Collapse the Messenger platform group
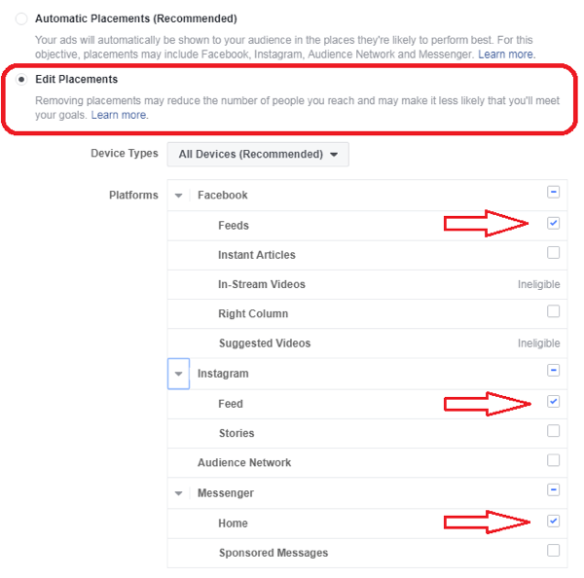Screen dimensions: 584x578 click(x=178, y=493)
